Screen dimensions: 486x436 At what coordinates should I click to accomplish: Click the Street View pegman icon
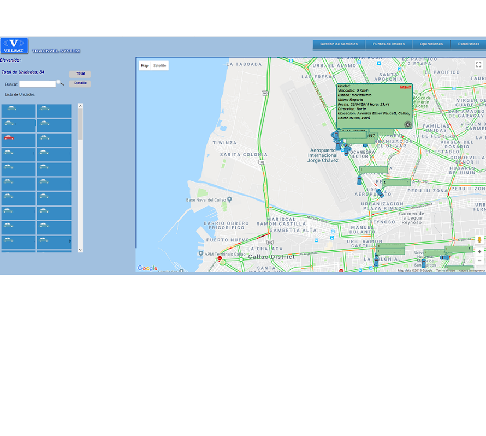(x=479, y=240)
